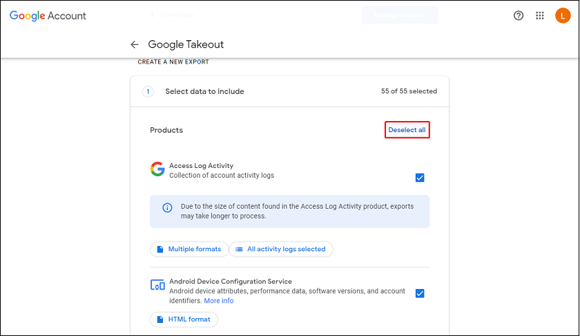The height and width of the screenshot is (336, 580).
Task: Open the More info link
Action: [219, 301]
